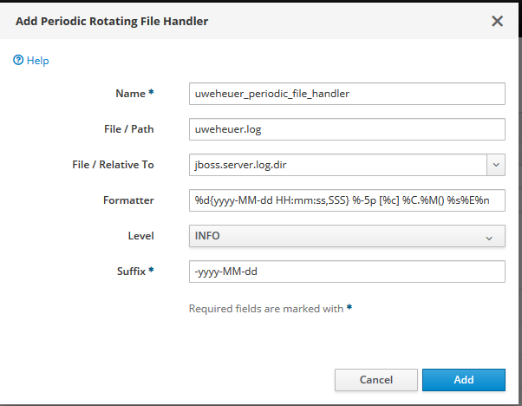Click the Suffix label
522x406 pixels.
[135, 272]
